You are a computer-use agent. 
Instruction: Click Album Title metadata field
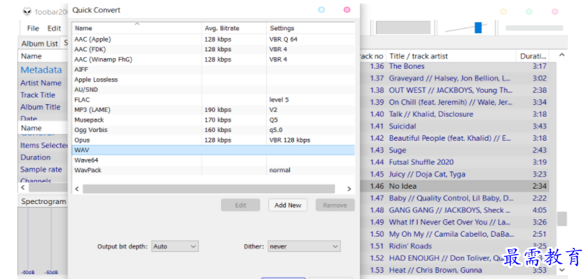[40, 107]
